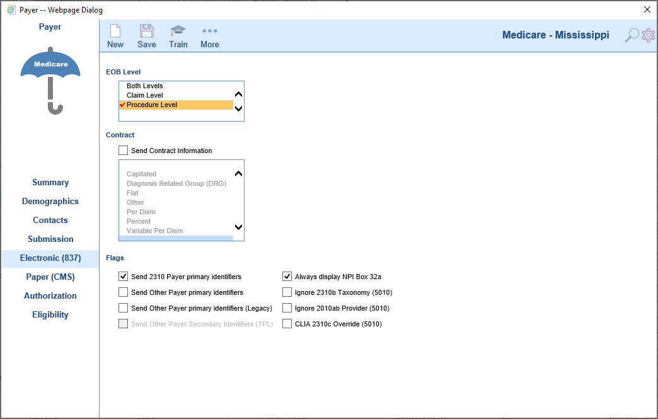The height and width of the screenshot is (419, 658).
Task: Open the Summary section
Action: pos(50,183)
